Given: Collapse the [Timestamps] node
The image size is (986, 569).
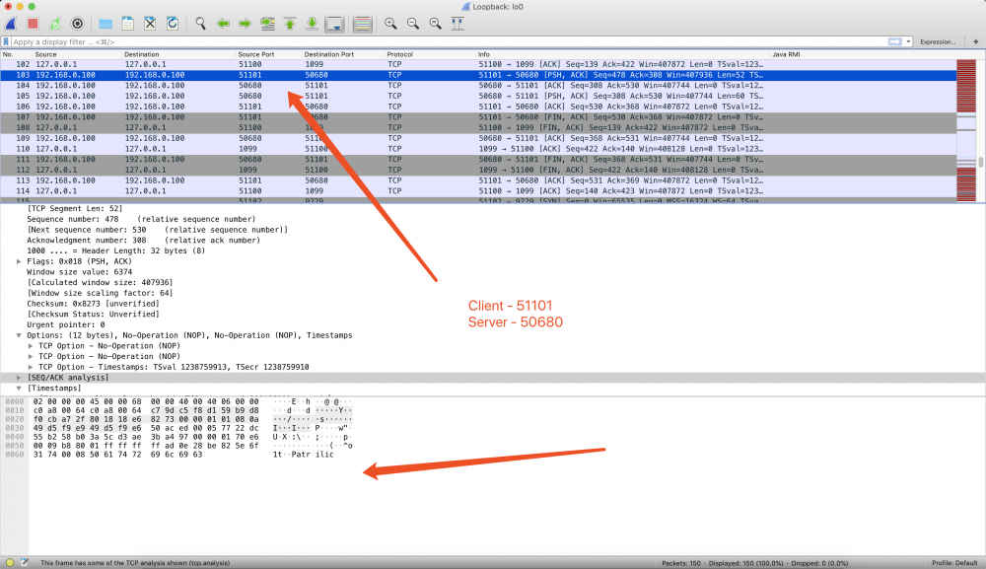Looking at the screenshot, I should pyautogui.click(x=19, y=389).
